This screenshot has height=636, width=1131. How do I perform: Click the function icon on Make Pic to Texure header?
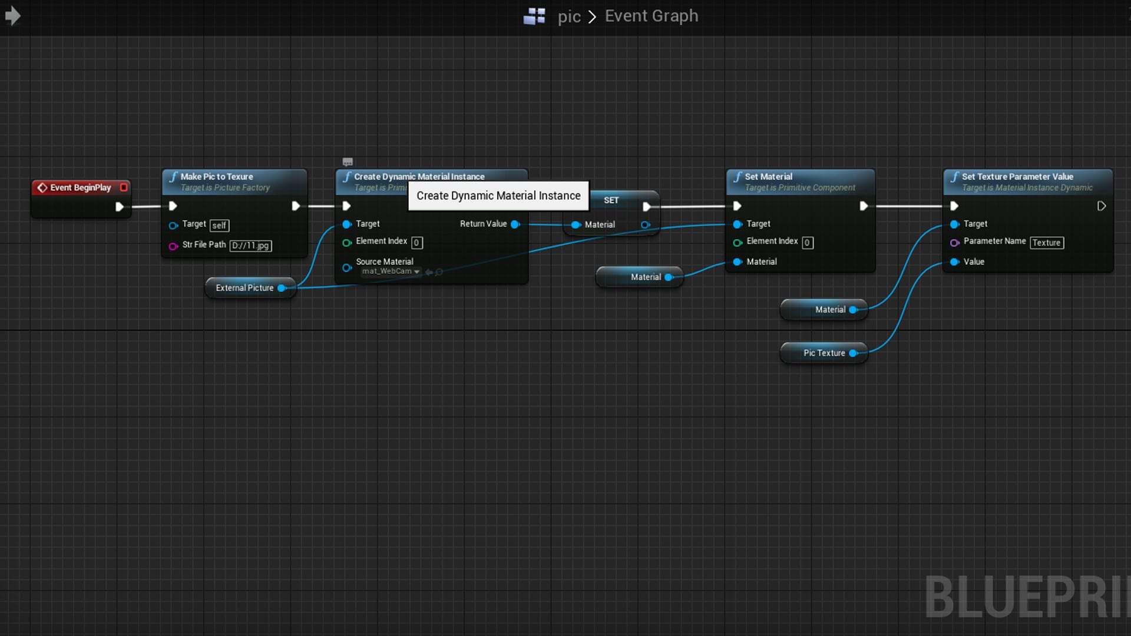(x=173, y=177)
